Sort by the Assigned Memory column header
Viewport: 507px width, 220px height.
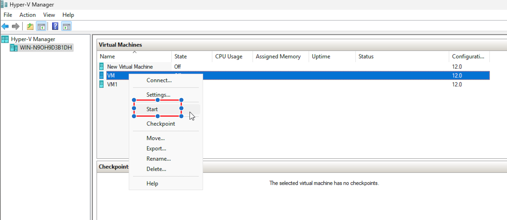281,56
